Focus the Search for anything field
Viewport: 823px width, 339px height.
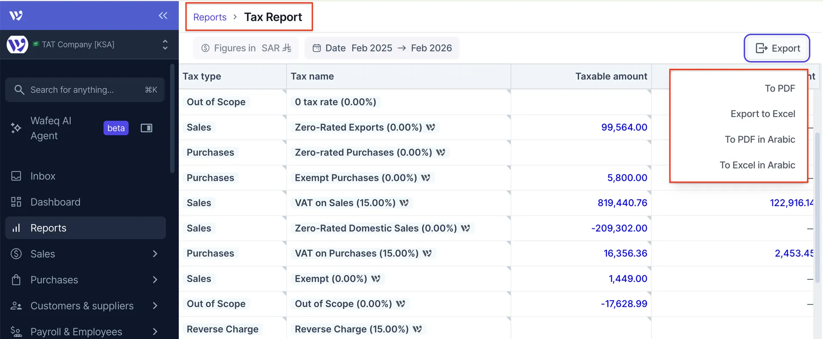[x=85, y=90]
